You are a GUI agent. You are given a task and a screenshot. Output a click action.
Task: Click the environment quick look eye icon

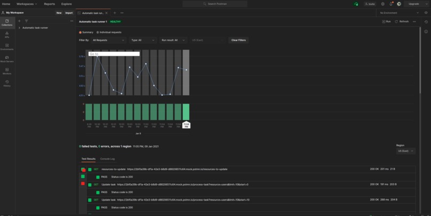[x=426, y=13]
